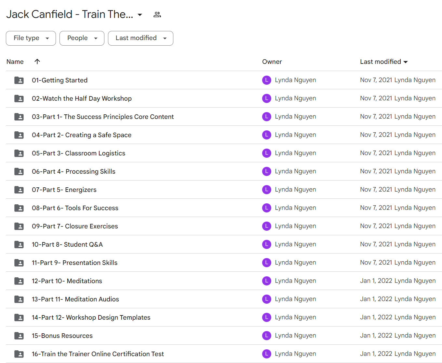Click the owner avatar on the 07-Part 5- Energizers row
442x363 pixels.
267,190
